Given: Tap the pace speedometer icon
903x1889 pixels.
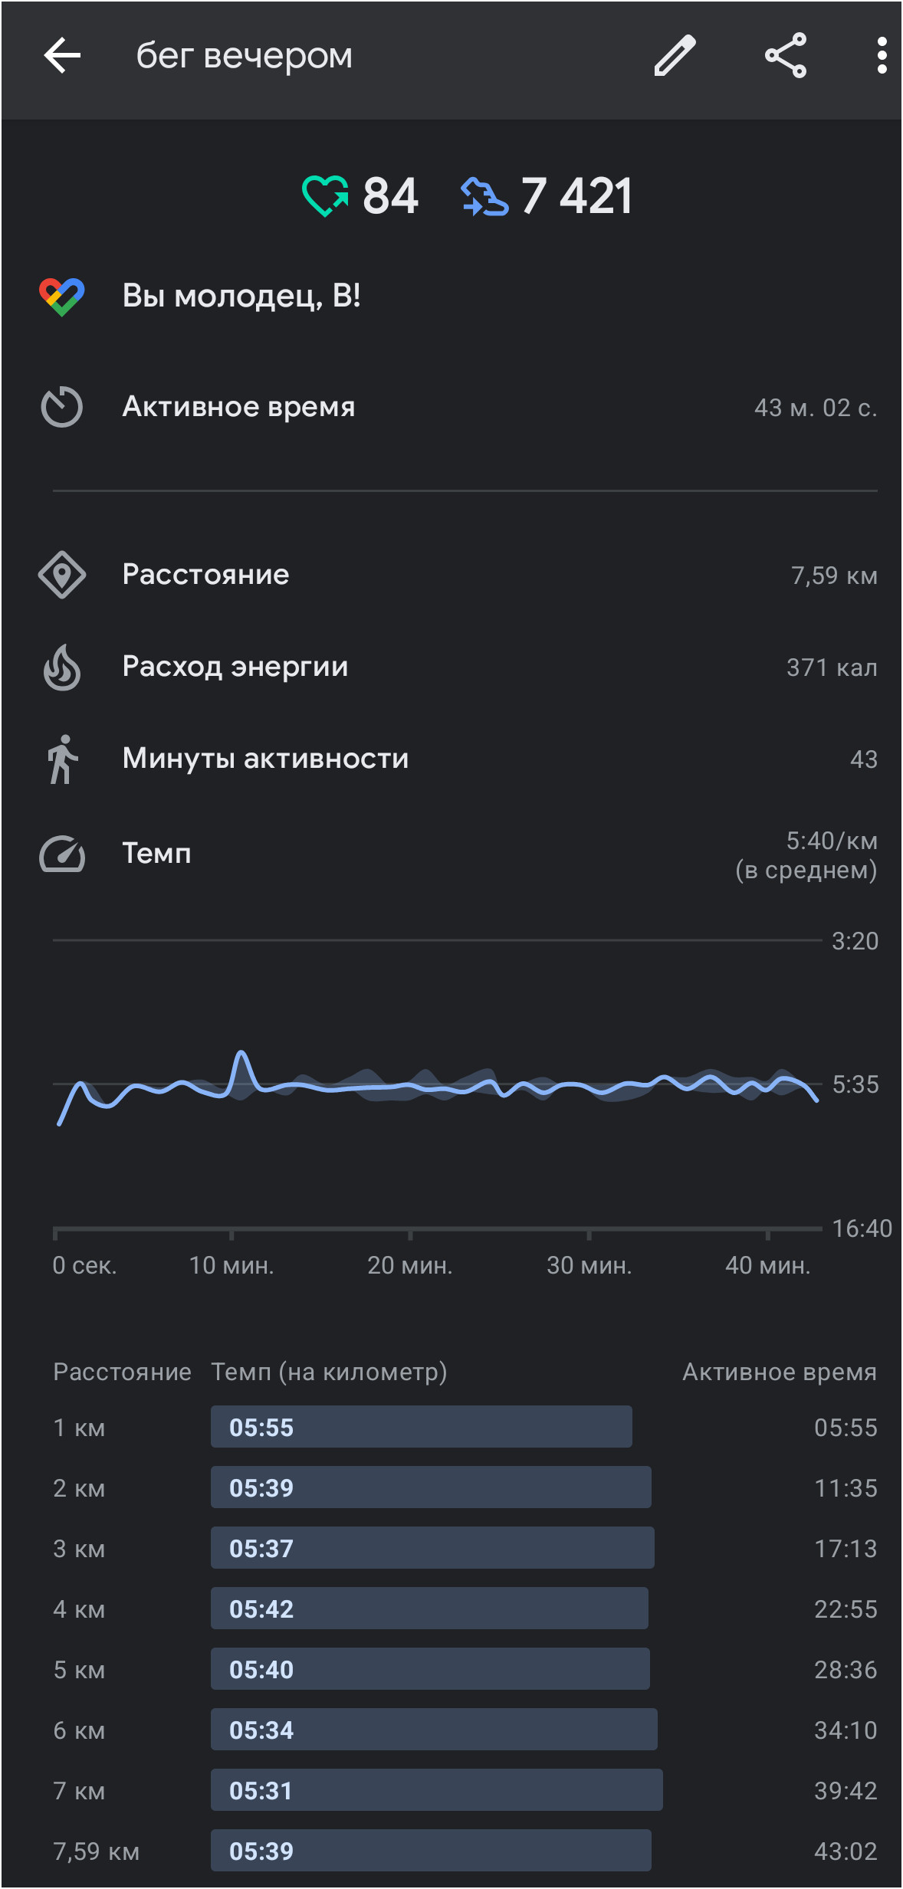Looking at the screenshot, I should pos(62,854).
